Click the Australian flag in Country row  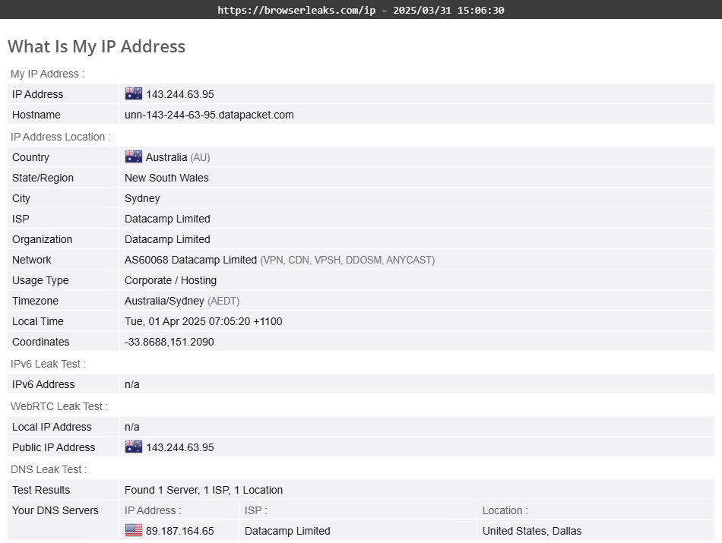coord(133,157)
